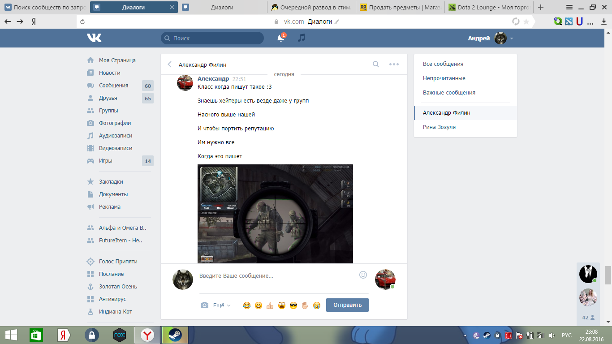Open the Windows Start button
This screenshot has height=344, width=612.
[x=11, y=335]
